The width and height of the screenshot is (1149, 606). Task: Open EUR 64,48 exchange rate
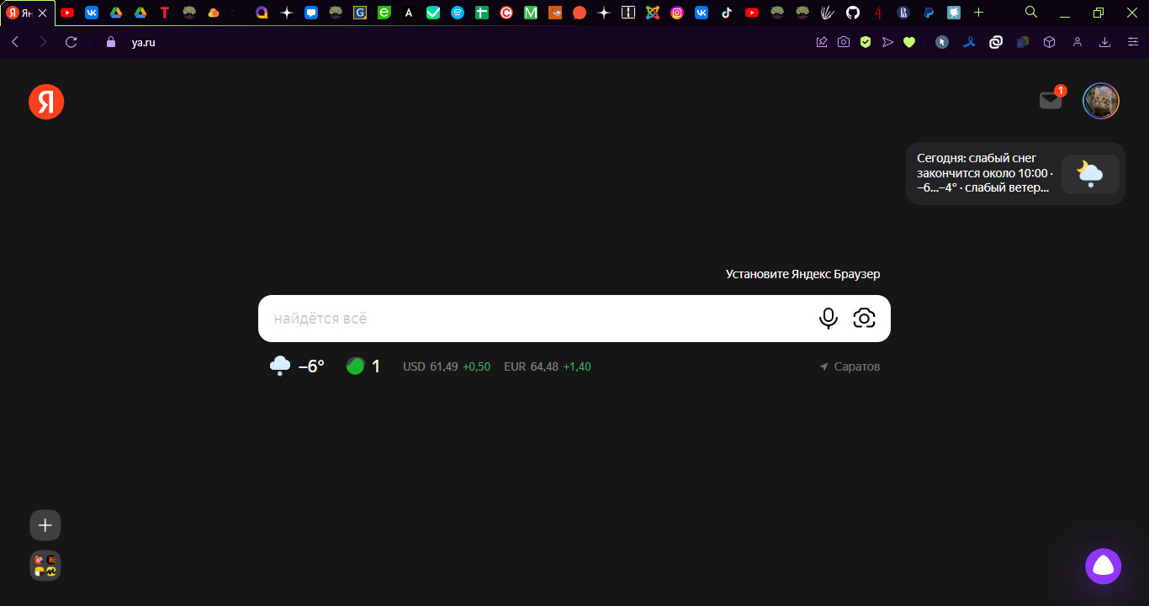click(x=548, y=366)
